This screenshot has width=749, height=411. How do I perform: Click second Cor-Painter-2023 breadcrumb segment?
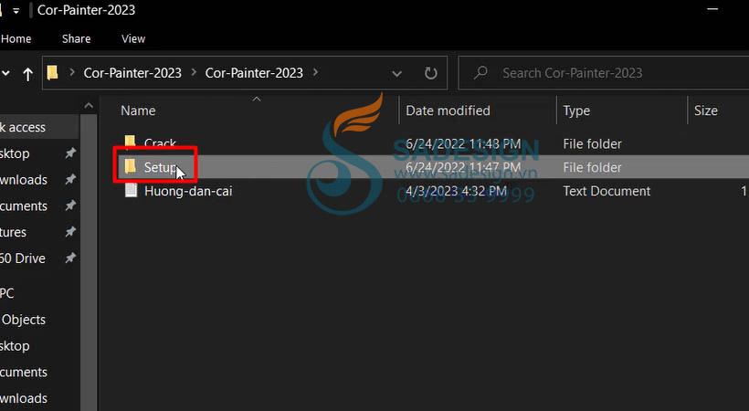click(x=254, y=73)
